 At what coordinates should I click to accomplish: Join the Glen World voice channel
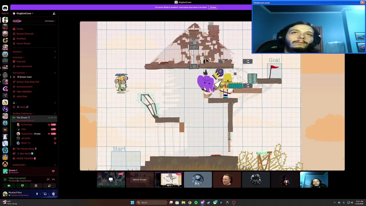click(x=26, y=154)
